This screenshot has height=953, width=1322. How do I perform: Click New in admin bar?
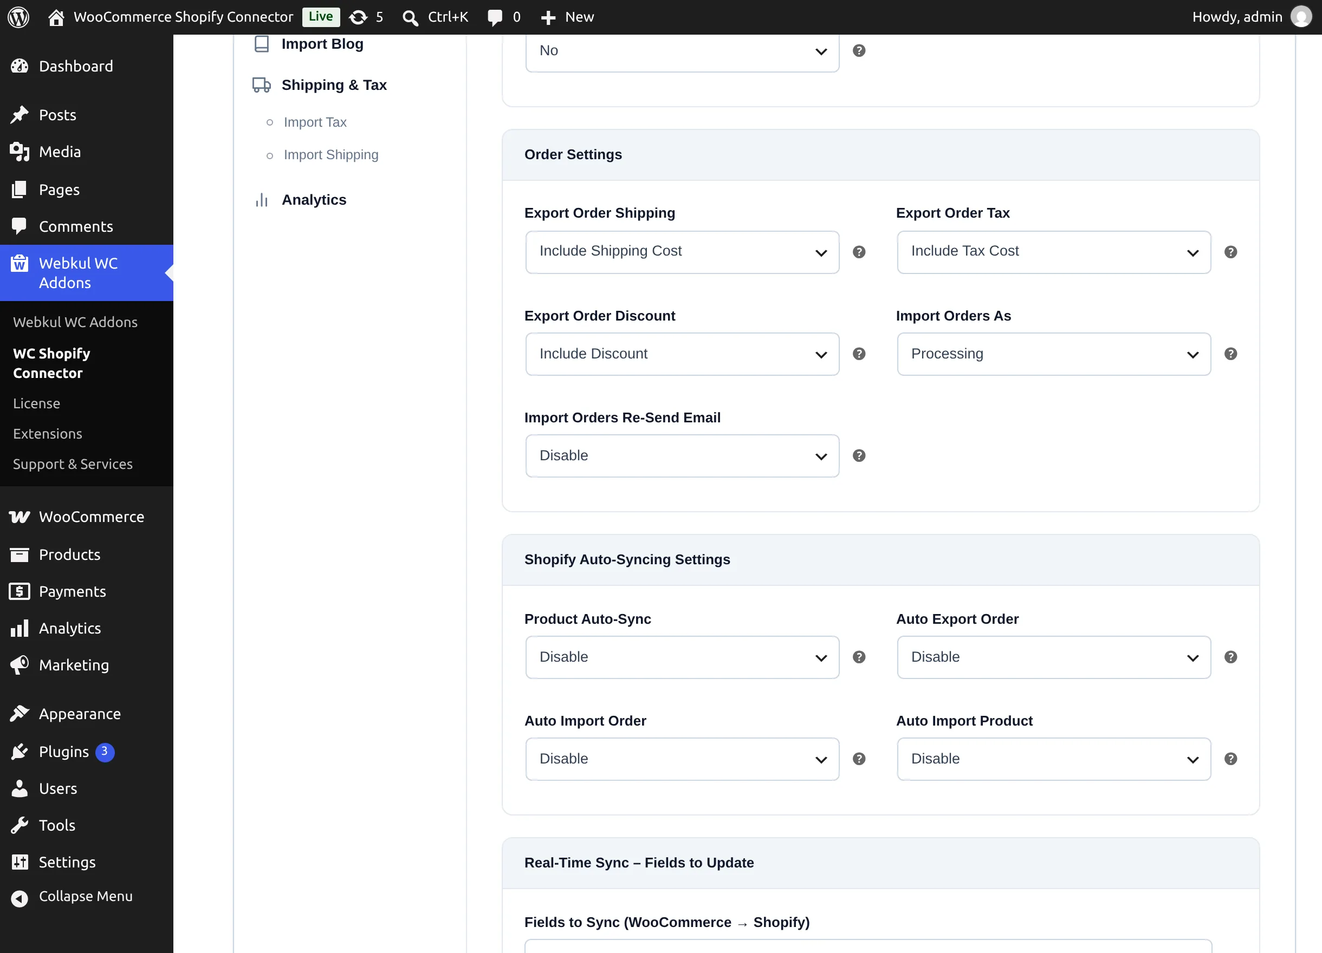click(x=567, y=17)
